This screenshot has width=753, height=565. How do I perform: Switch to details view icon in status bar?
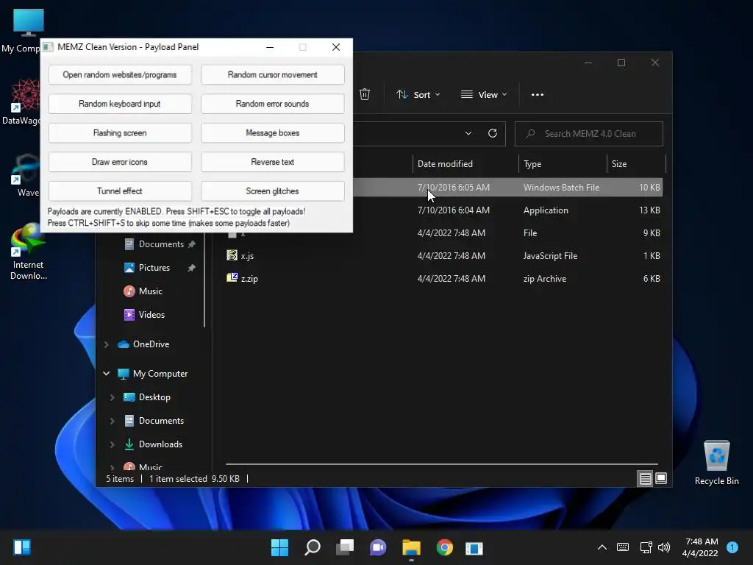tap(645, 478)
